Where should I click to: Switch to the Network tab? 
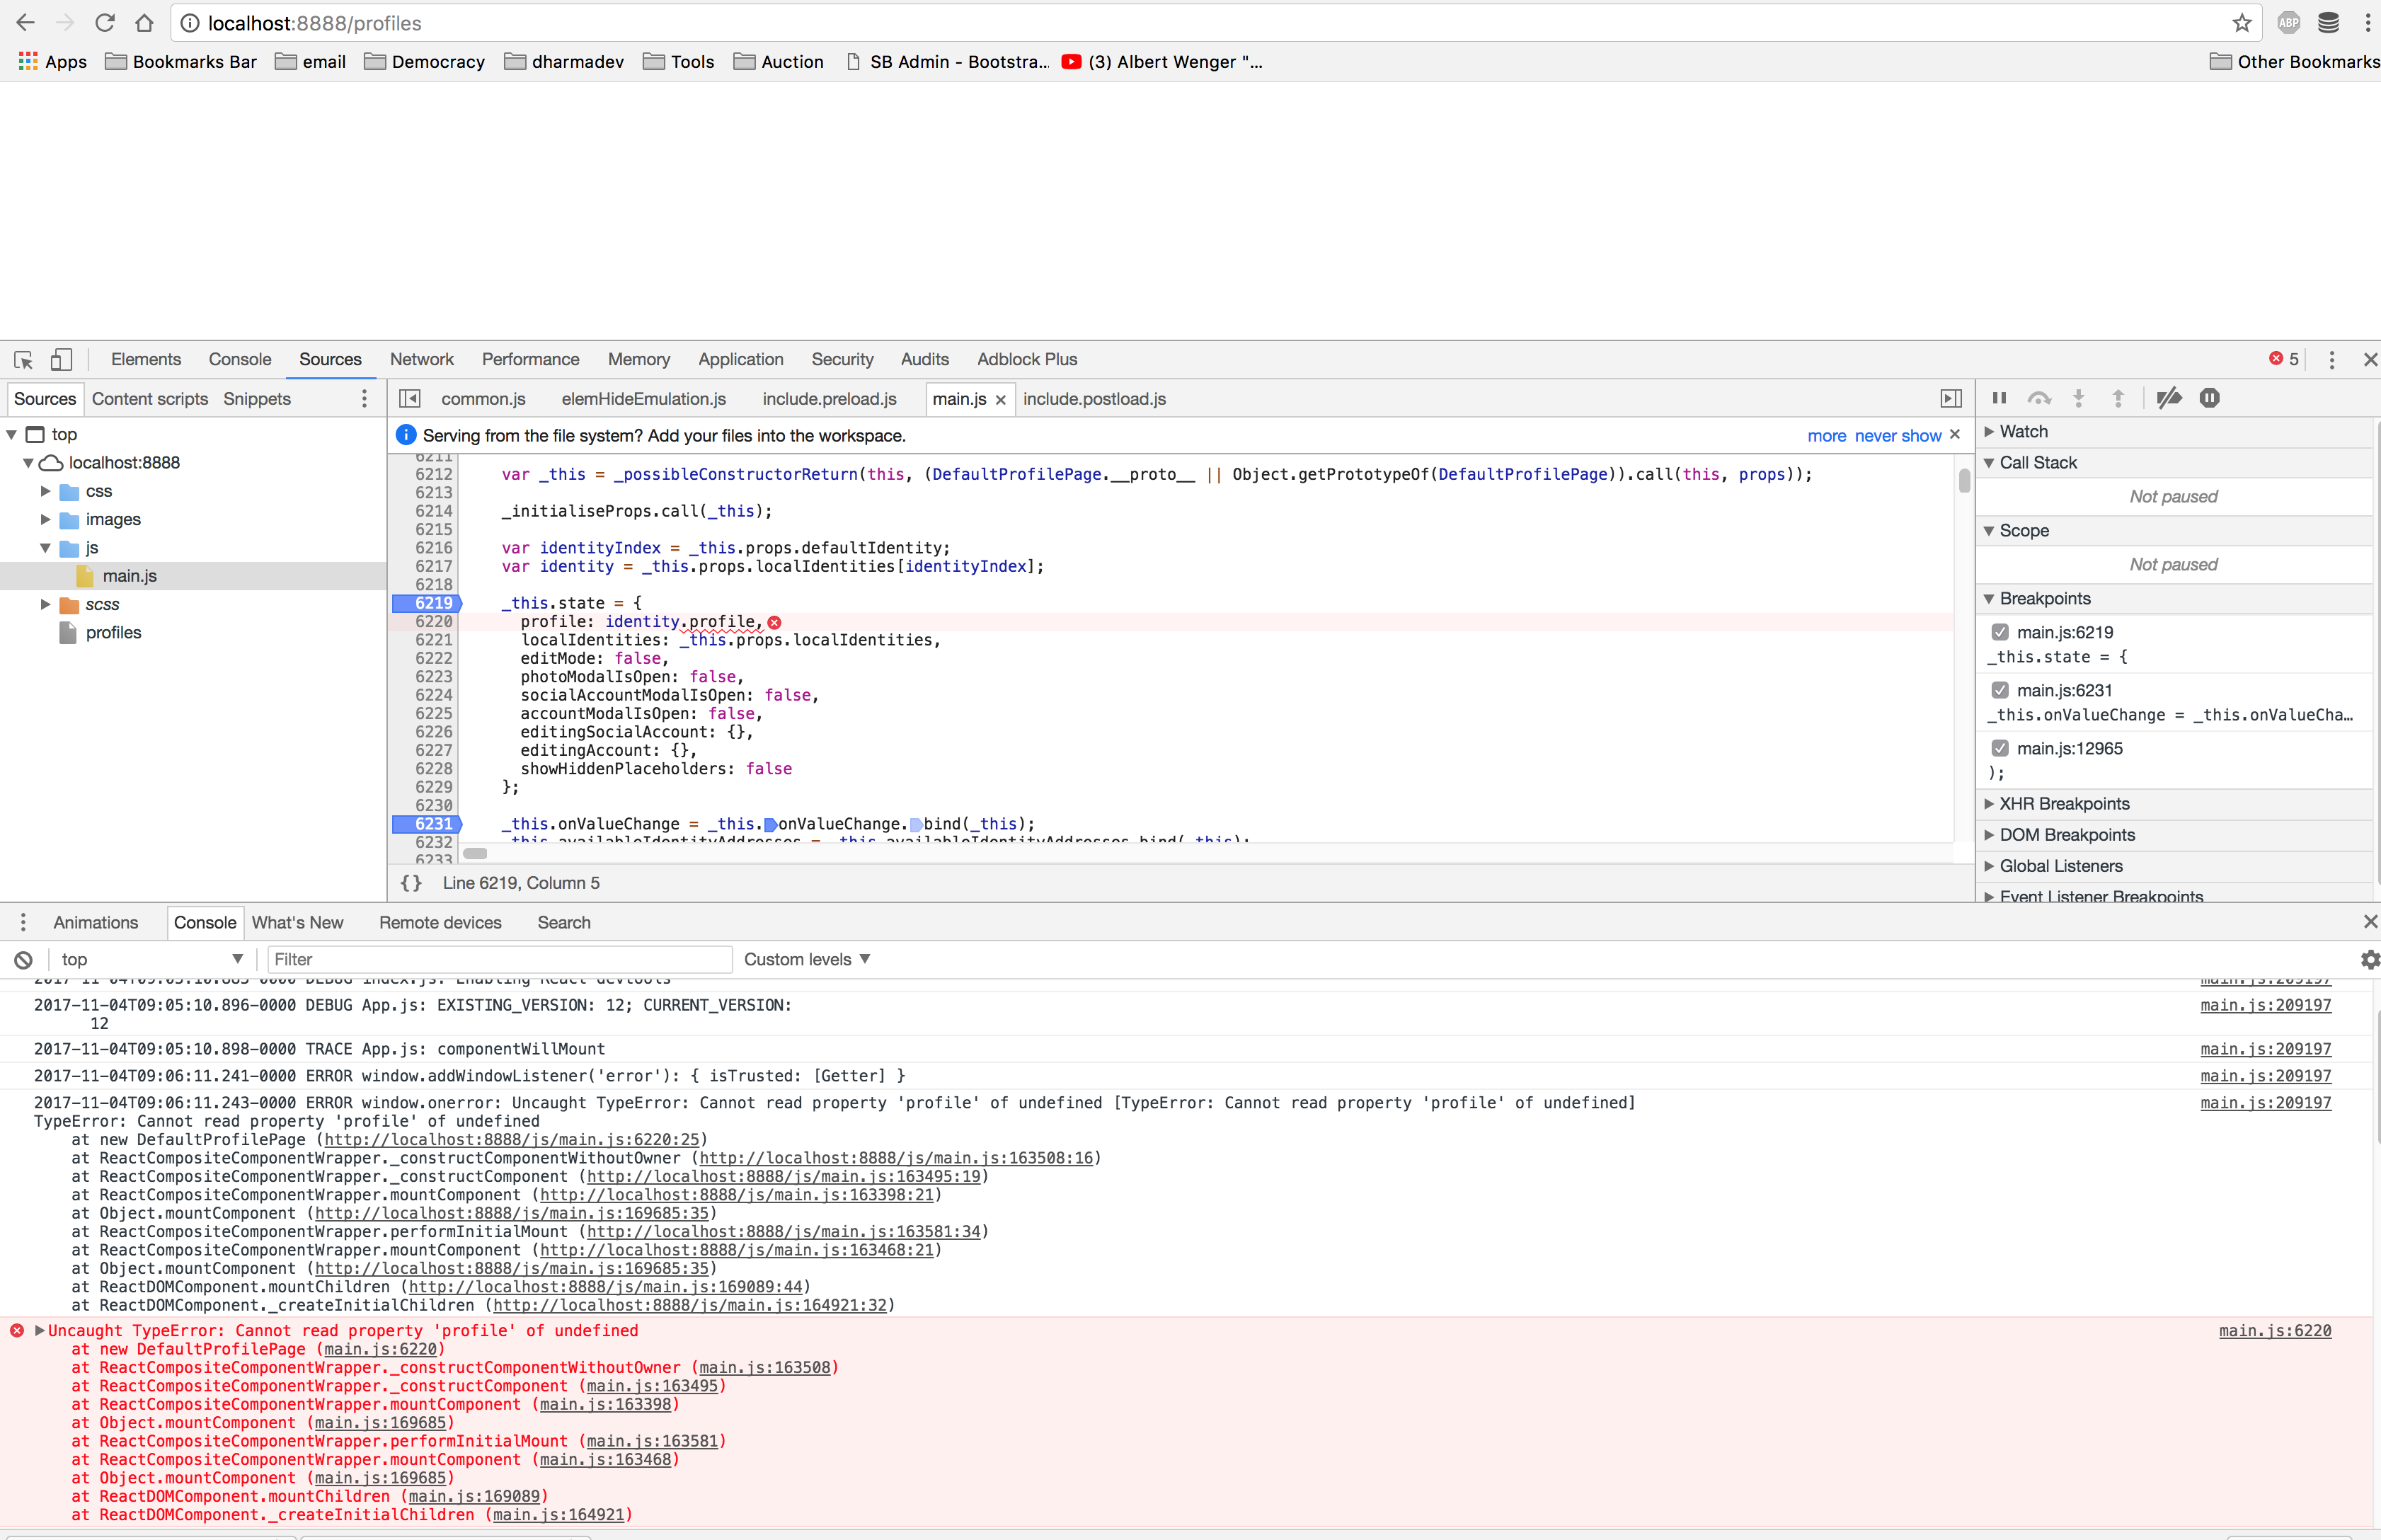click(x=421, y=360)
